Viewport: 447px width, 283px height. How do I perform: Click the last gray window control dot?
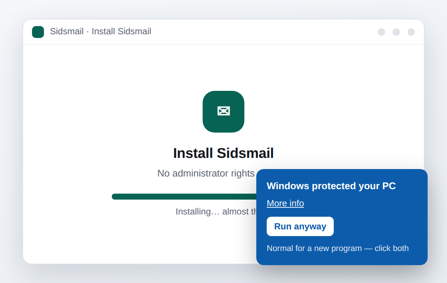[411, 32]
